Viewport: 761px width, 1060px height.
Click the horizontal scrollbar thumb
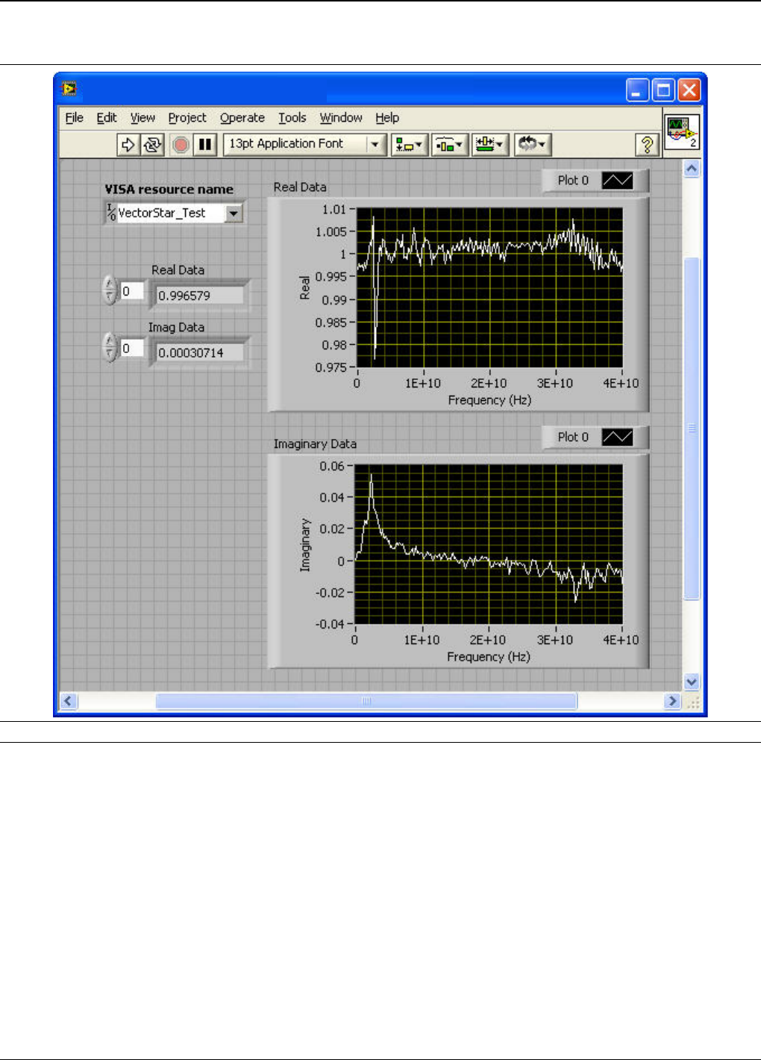(366, 701)
